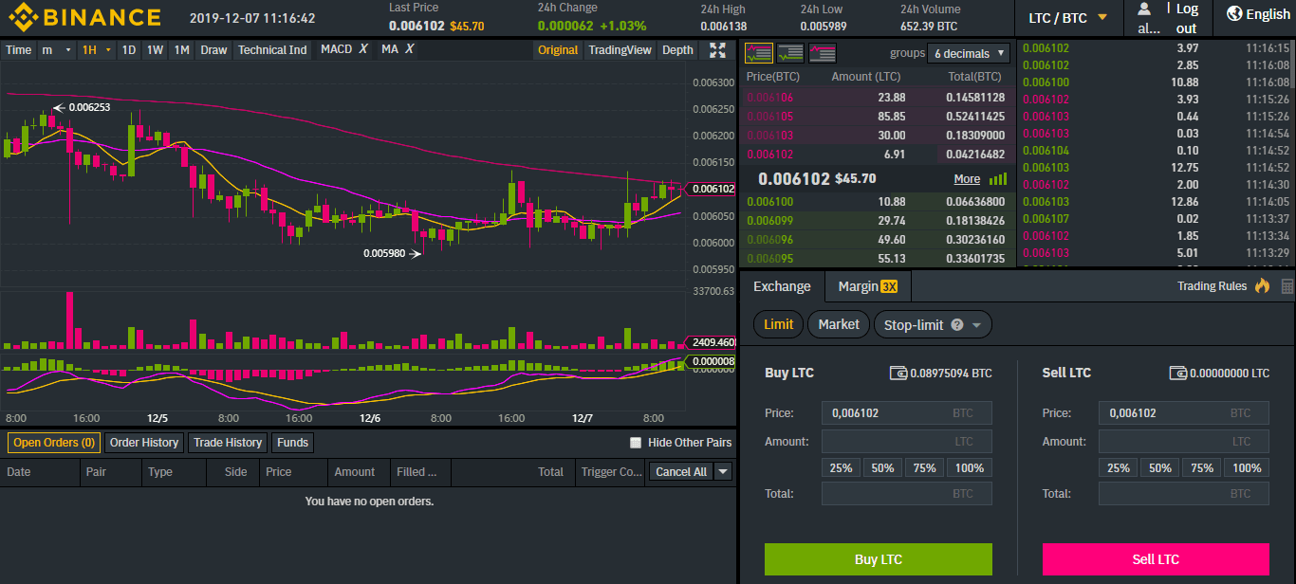The height and width of the screenshot is (584, 1296).
Task: Click the Cancel All button
Action: [681, 471]
